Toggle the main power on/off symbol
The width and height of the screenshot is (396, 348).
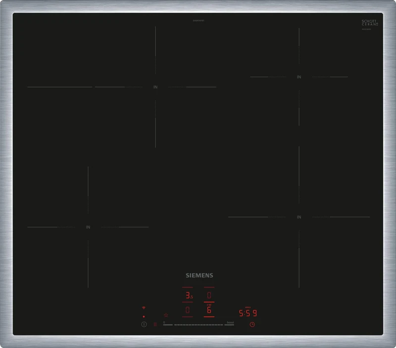pyautogui.click(x=144, y=324)
